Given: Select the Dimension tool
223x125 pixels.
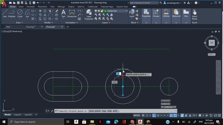Looking at the screenshot, I should [x=72, y=14].
